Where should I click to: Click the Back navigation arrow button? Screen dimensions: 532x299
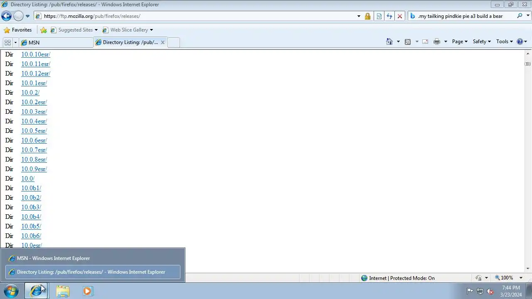point(6,16)
